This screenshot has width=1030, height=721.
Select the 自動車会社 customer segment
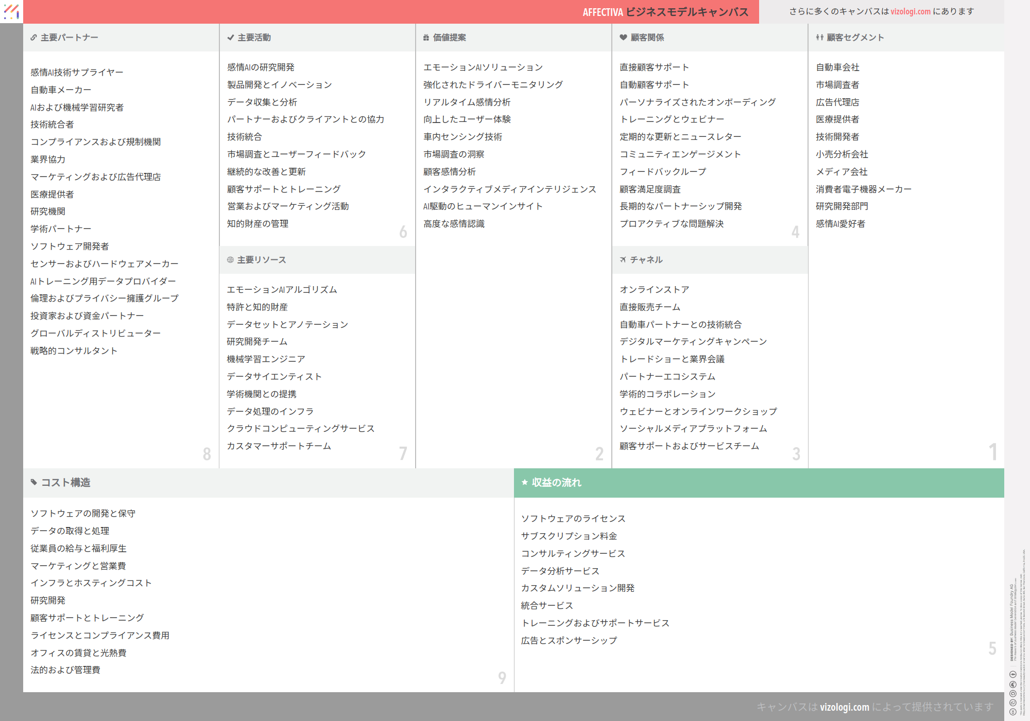click(x=837, y=67)
